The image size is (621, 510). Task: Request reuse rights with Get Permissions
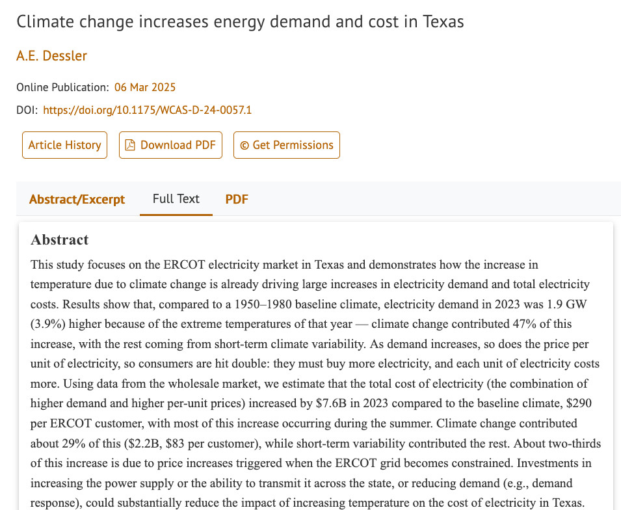(287, 145)
